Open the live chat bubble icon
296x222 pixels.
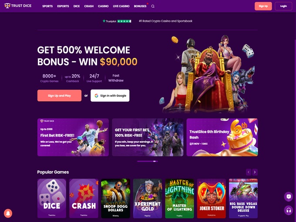(x=289, y=196)
